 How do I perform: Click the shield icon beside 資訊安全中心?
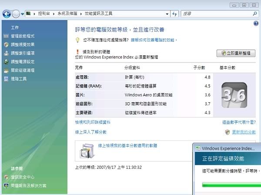6,177
